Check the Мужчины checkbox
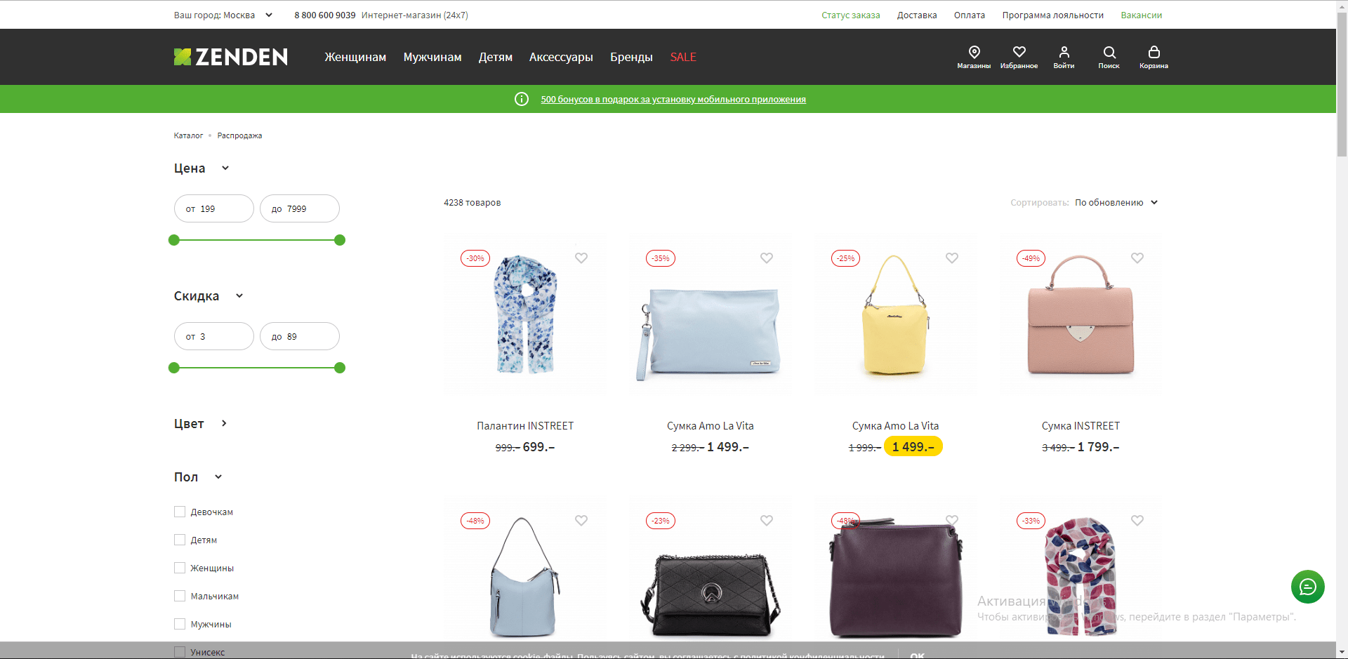Viewport: 1348px width, 659px height. point(180,624)
